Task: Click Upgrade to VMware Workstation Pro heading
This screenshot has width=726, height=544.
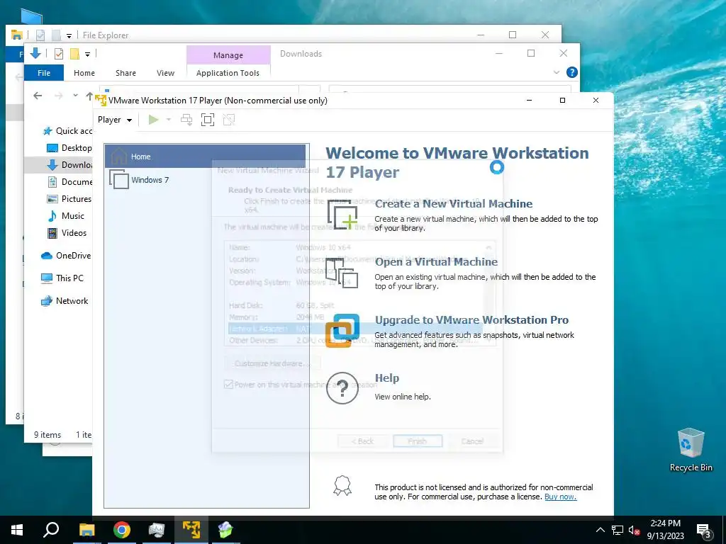Action: pos(471,320)
